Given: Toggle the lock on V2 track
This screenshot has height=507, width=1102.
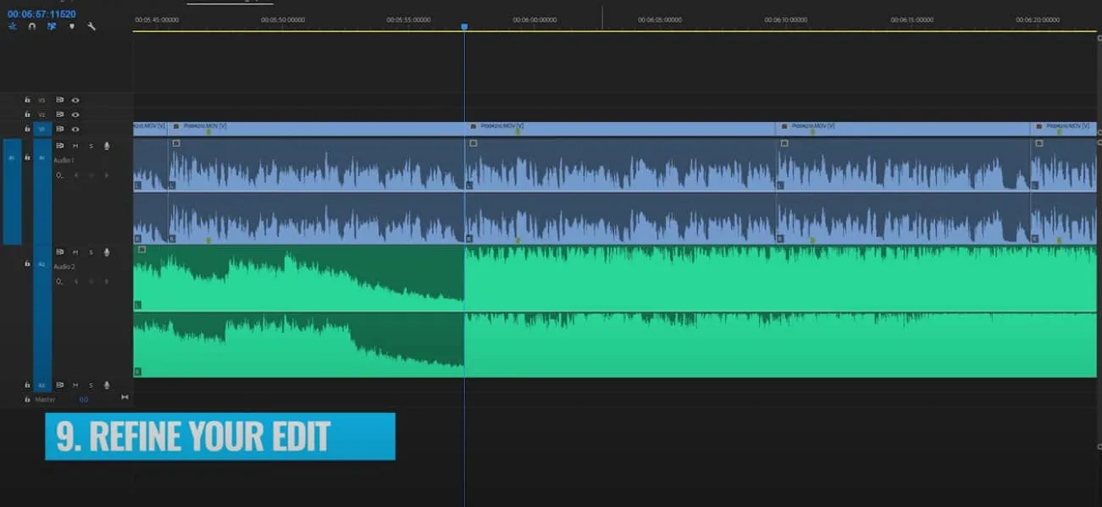Looking at the screenshot, I should pyautogui.click(x=27, y=114).
